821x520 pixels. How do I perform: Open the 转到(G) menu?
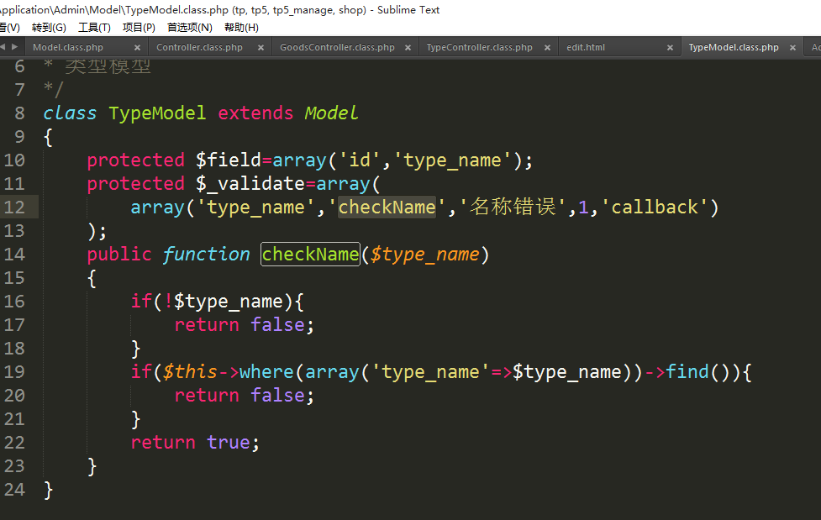click(x=49, y=28)
